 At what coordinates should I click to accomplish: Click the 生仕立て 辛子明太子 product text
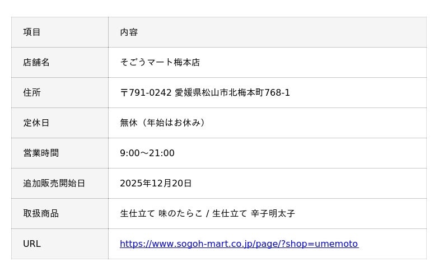[254, 214]
